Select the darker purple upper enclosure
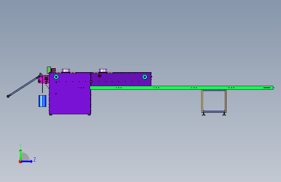Screen dimensions: 281x182 coord(121,79)
